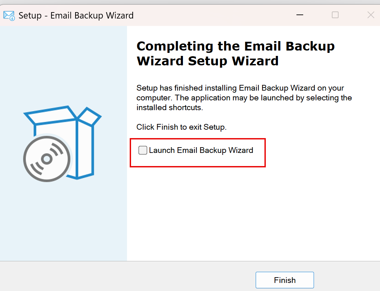The height and width of the screenshot is (291, 380).
Task: Click the "Completing the Email Backup" heading line
Action: (235, 46)
